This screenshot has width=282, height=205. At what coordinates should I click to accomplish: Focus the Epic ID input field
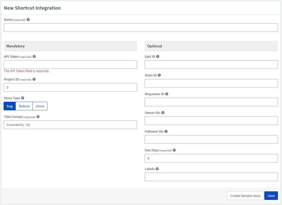(x=211, y=65)
